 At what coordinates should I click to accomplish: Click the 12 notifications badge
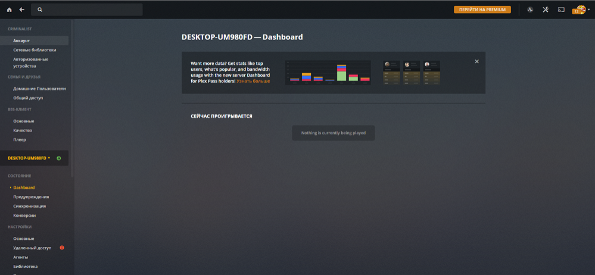tap(576, 12)
